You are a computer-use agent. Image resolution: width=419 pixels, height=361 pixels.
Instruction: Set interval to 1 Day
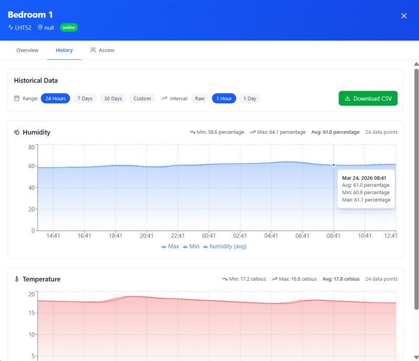250,98
